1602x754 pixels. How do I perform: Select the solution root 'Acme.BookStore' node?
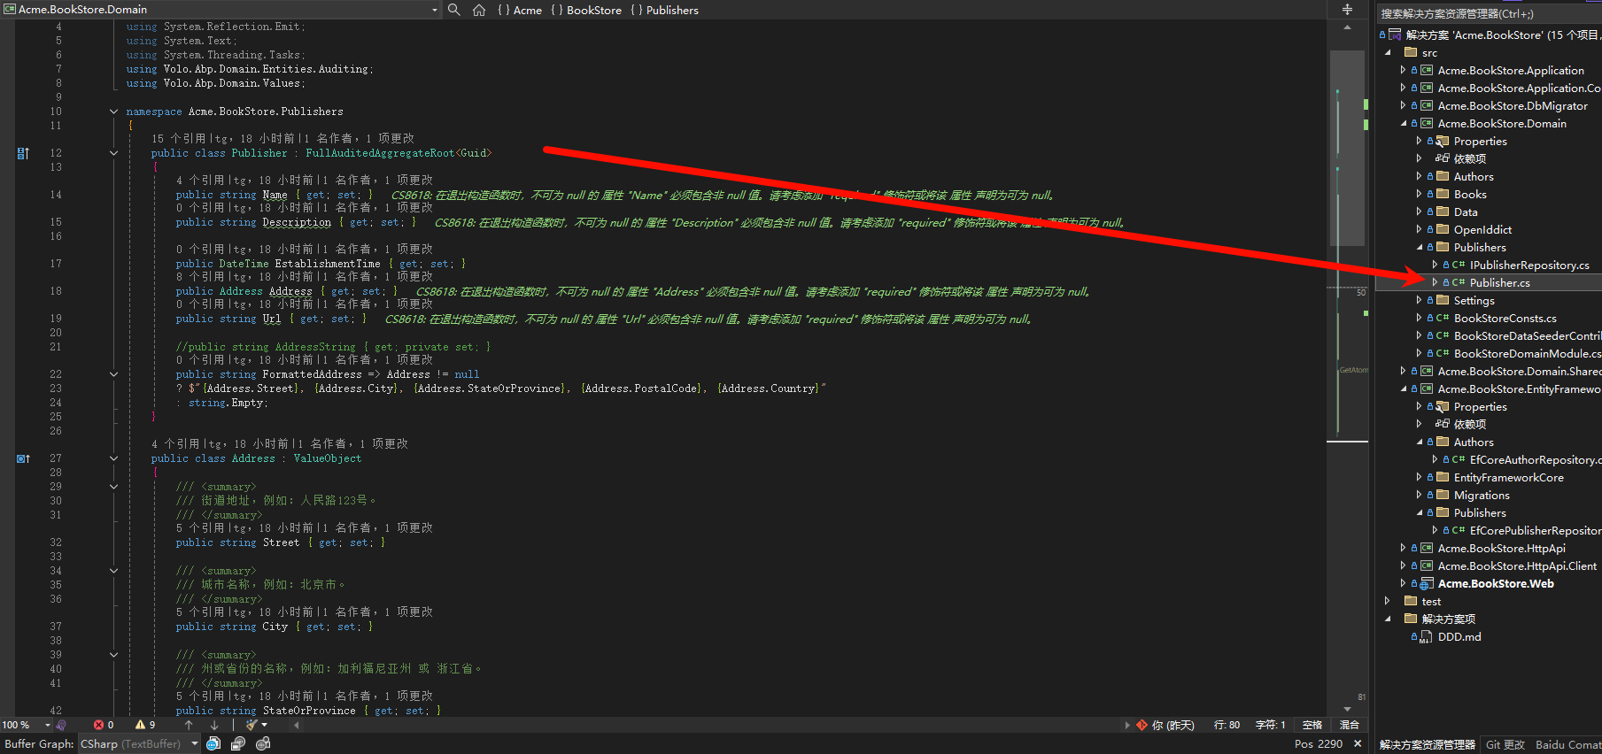pyautogui.click(x=1503, y=35)
